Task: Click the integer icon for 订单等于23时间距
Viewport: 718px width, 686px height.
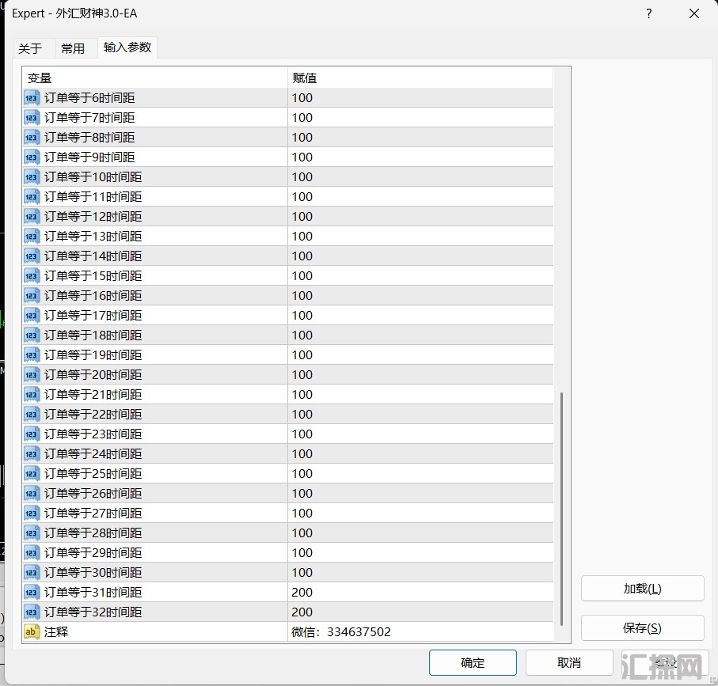Action: coord(32,434)
